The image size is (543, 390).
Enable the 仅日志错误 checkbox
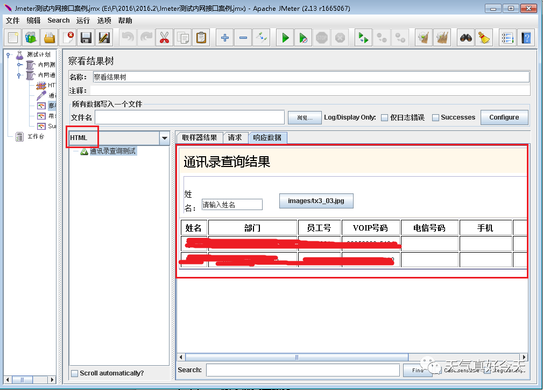[x=384, y=118]
